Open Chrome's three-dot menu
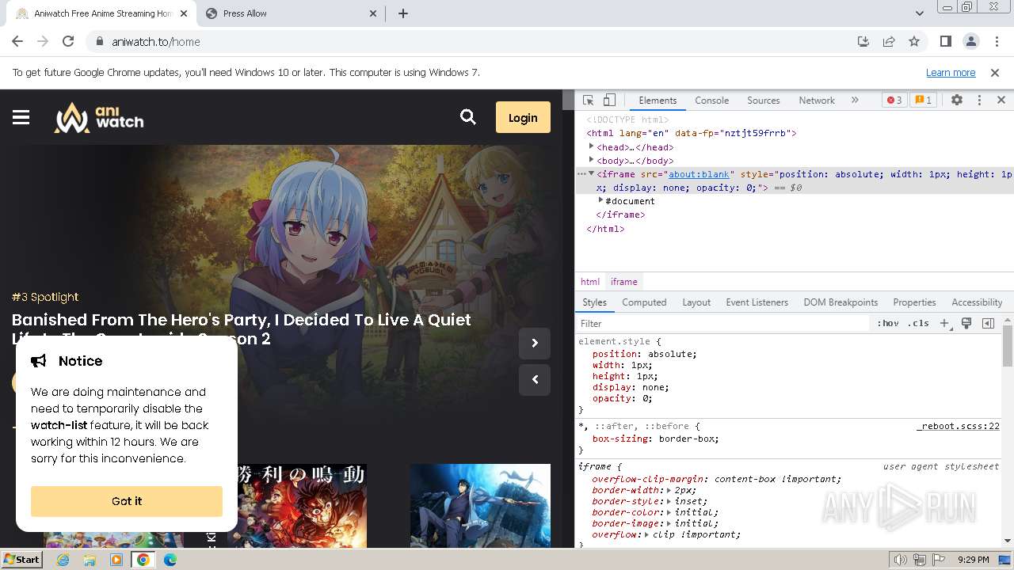The width and height of the screenshot is (1014, 570). coord(996,41)
